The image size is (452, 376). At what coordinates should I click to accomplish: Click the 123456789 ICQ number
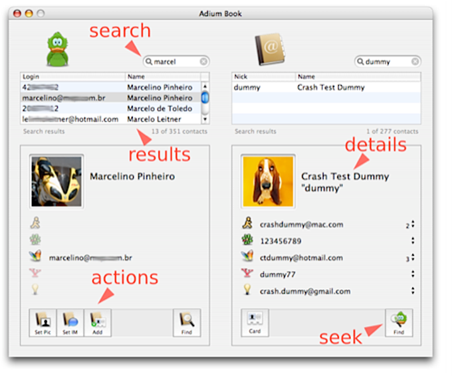coord(281,241)
